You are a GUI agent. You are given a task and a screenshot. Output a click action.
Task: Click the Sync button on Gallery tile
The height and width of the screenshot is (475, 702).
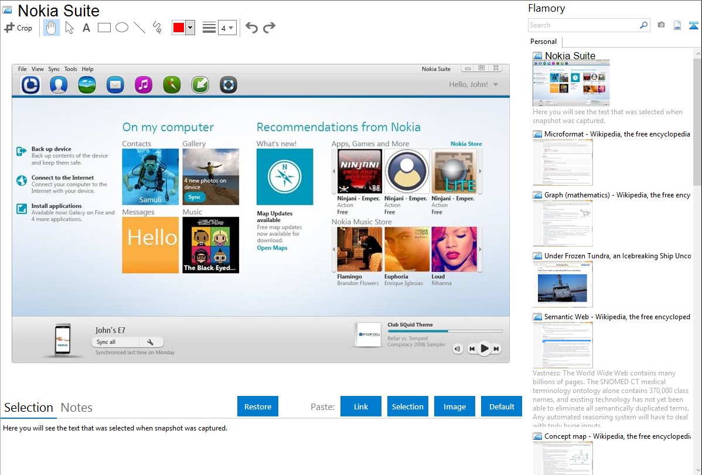click(x=195, y=197)
